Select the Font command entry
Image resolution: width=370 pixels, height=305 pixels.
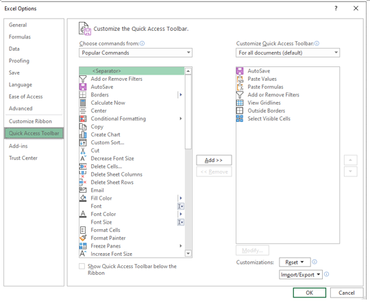pyautogui.click(x=132, y=207)
